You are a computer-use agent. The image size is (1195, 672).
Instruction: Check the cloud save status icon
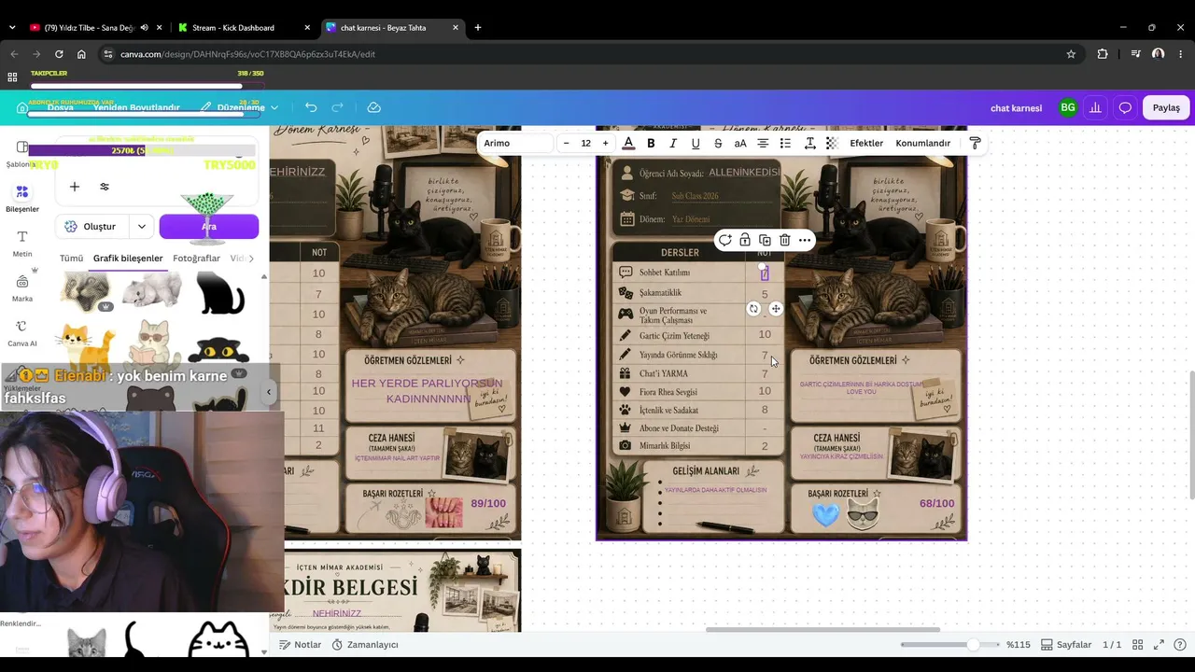point(373,107)
